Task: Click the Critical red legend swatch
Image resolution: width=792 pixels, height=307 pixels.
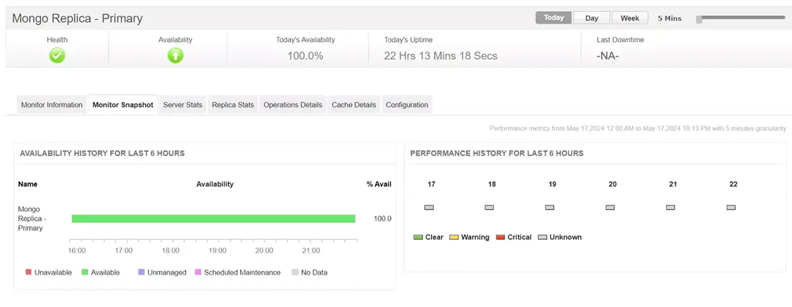Action: point(501,237)
